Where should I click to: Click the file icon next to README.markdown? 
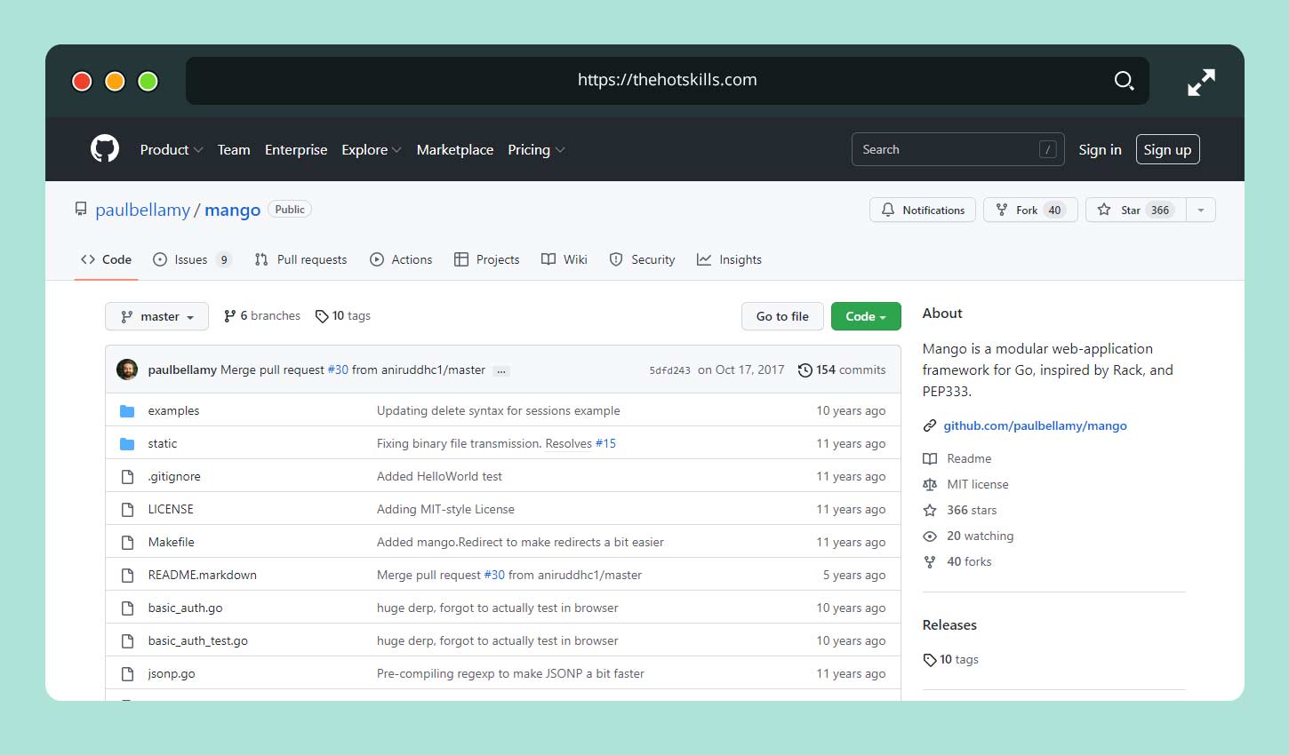[127, 575]
